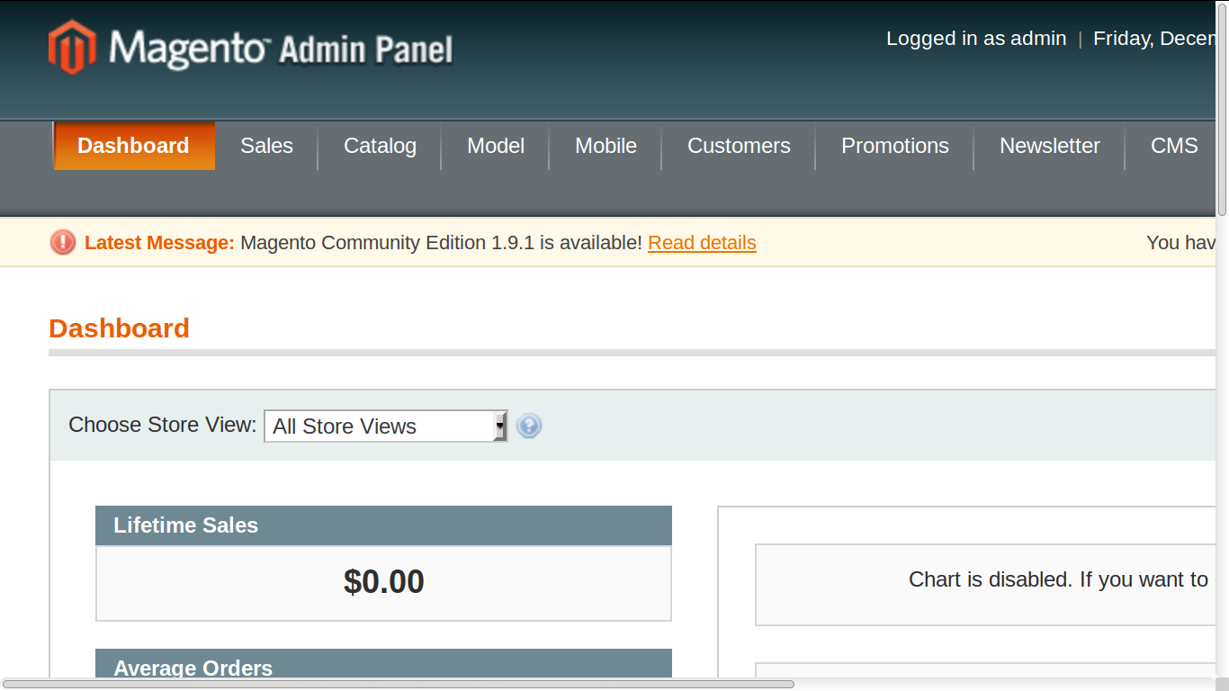Click the vertical scrollbar thumb
This screenshot has height=691, width=1229.
point(1223,110)
